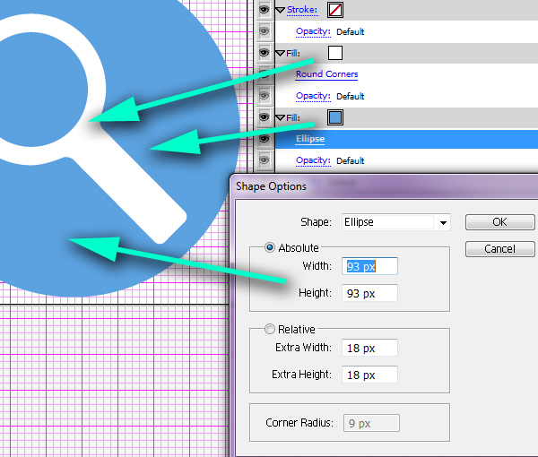Click the Extra Height field

tap(369, 375)
